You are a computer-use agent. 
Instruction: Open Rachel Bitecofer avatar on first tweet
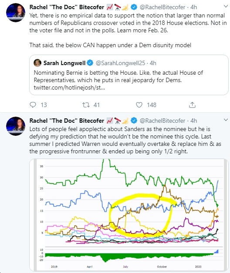[16, 13]
